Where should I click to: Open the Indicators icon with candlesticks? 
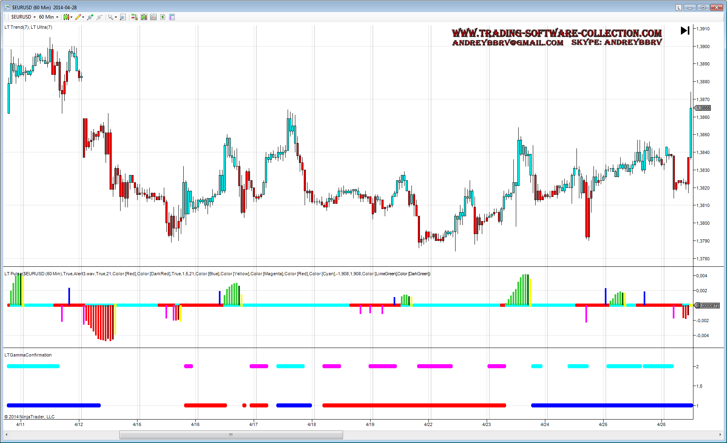tap(144, 17)
